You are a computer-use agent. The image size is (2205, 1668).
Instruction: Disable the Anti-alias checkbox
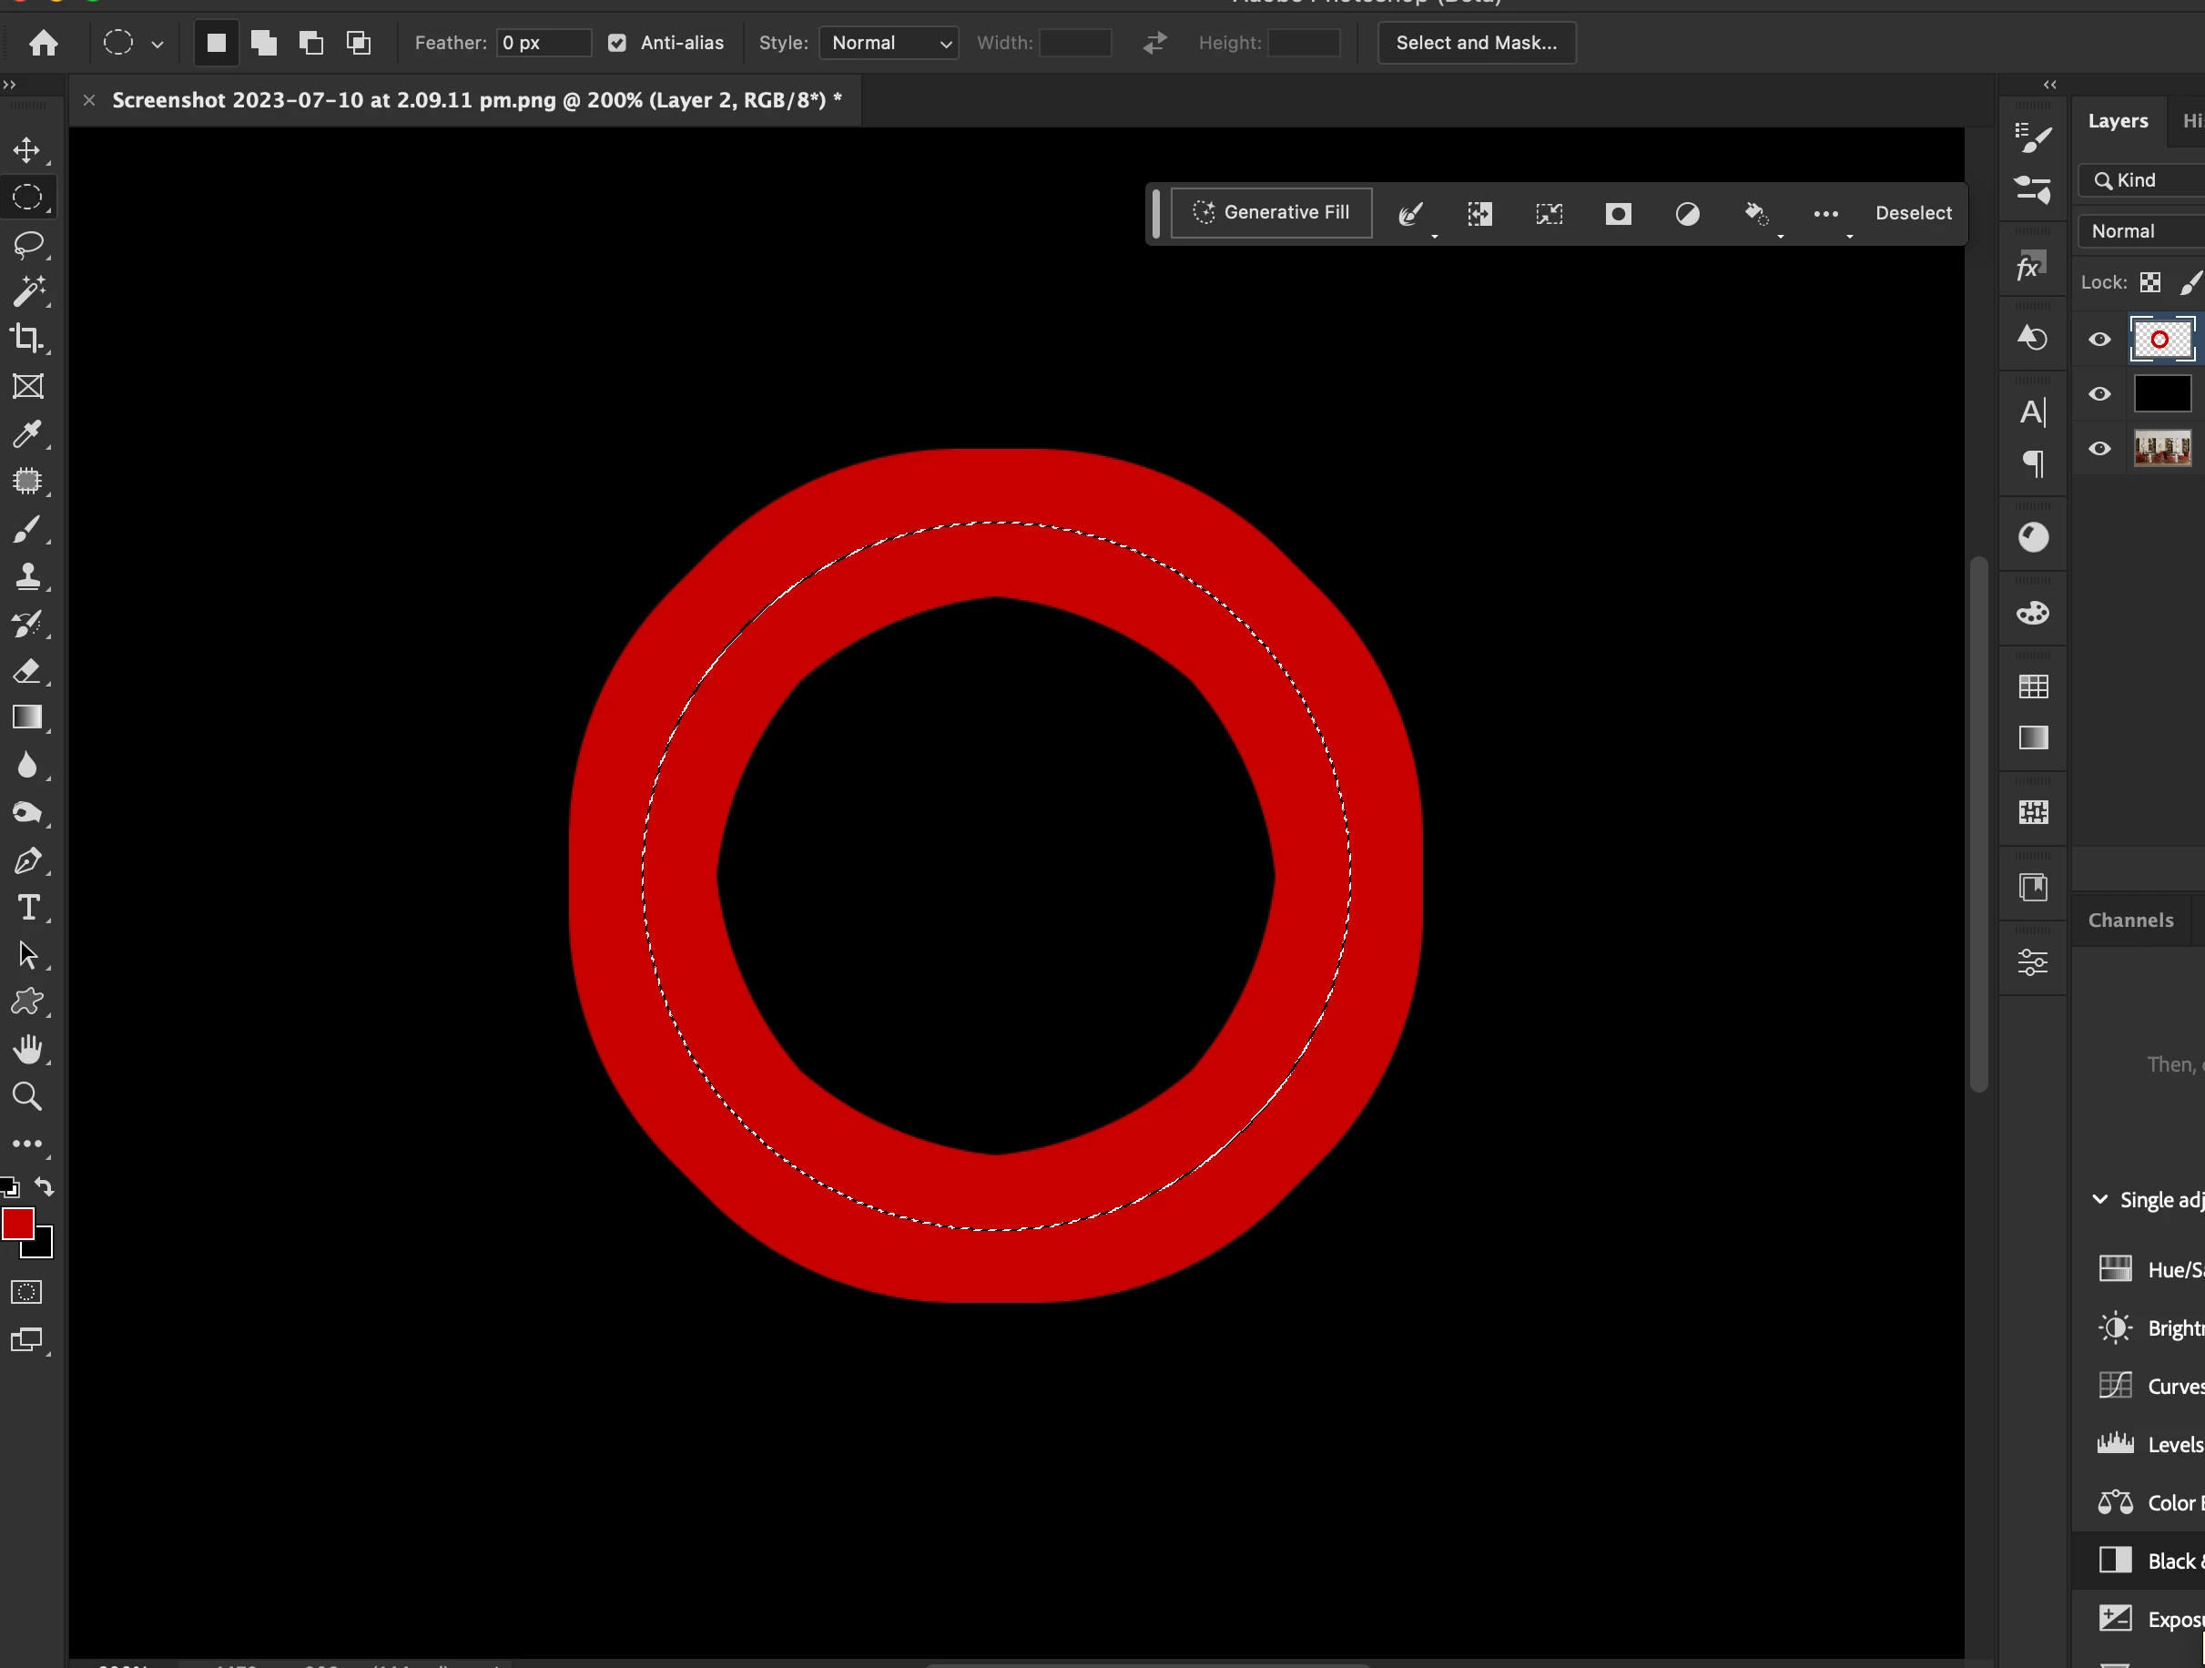[x=617, y=43]
